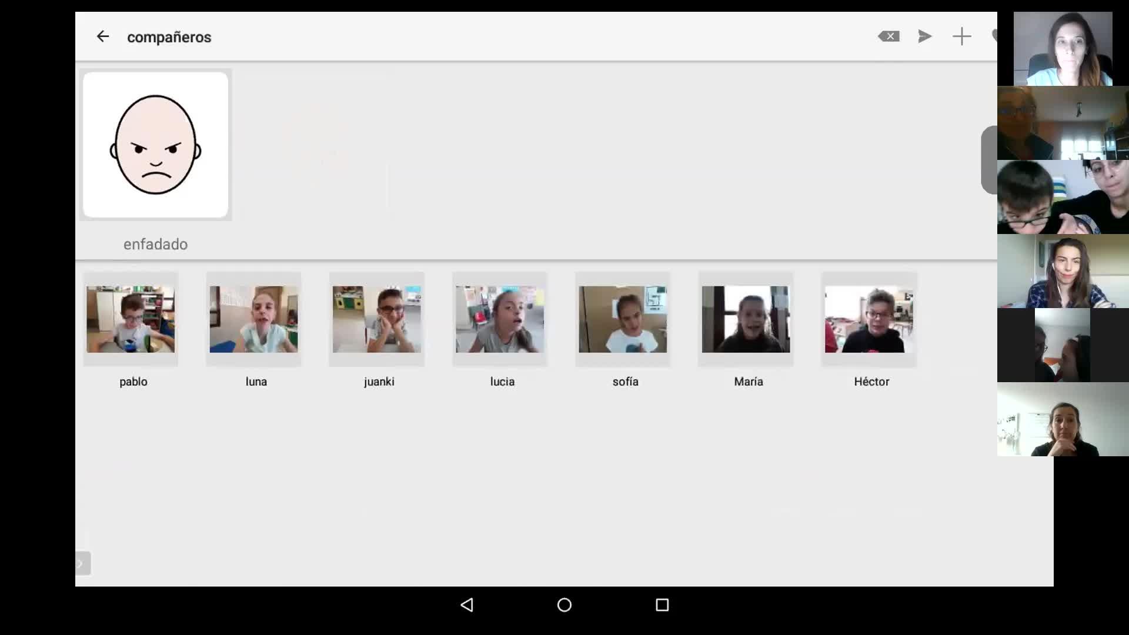
Task: Expand the left-edge chevron panel
Action: tap(82, 563)
